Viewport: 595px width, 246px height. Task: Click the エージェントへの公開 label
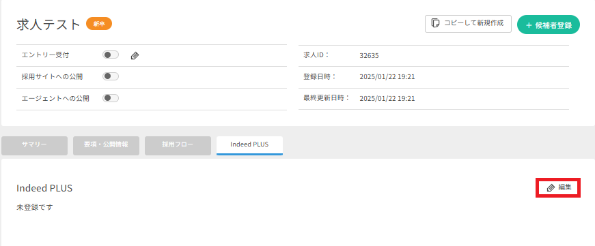coord(55,98)
